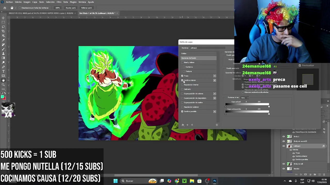Hide the Broly vs cell layer
330x185 pixels.
coord(284,164)
